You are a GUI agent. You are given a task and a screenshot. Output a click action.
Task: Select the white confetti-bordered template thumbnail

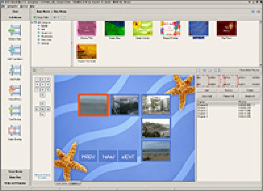tap(171, 28)
